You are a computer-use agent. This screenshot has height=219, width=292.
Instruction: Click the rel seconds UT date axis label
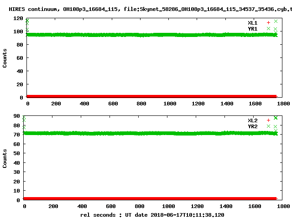152,215
